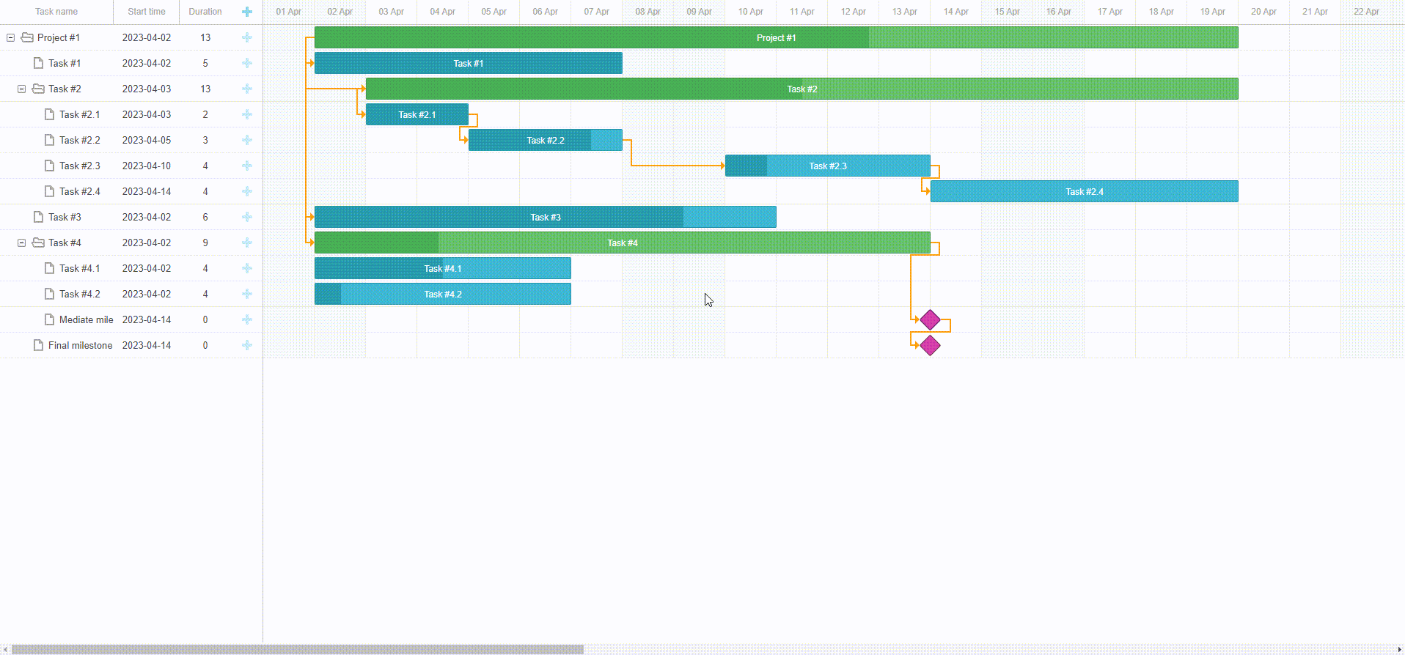Select the Final milestone row name
The image size is (1405, 655).
81,345
